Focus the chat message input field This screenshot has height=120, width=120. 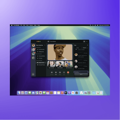pos(81,72)
